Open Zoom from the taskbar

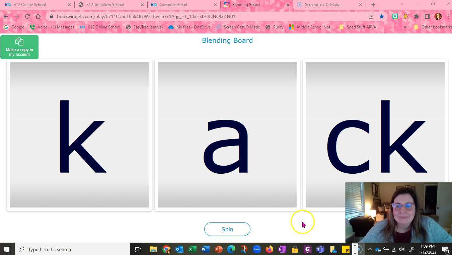256,249
